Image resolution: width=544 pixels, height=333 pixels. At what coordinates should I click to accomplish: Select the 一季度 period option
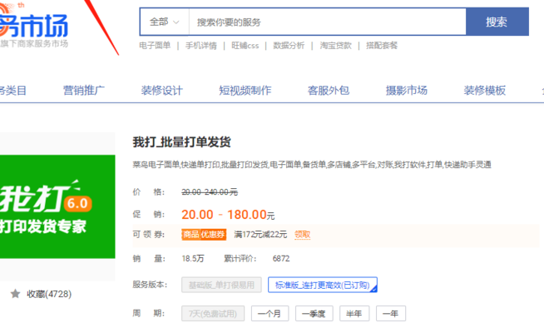(314, 314)
